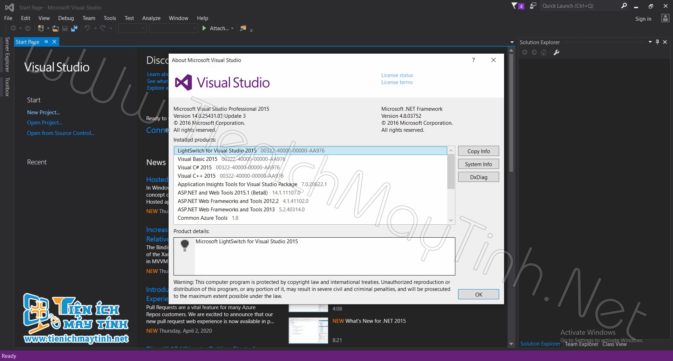Open the Server Explorer side tab
The height and width of the screenshot is (361, 673).
(7, 55)
